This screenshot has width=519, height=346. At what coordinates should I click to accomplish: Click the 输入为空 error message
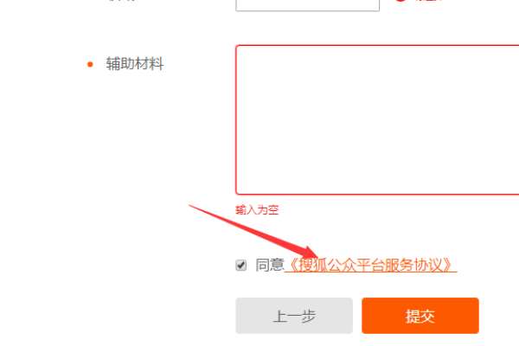(257, 209)
